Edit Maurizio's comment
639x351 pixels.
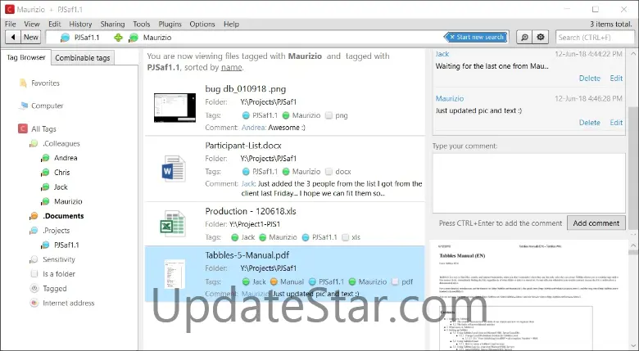616,123
